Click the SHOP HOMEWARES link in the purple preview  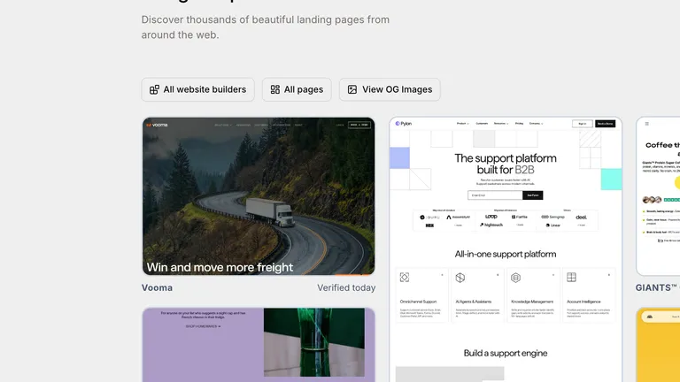pos(203,326)
